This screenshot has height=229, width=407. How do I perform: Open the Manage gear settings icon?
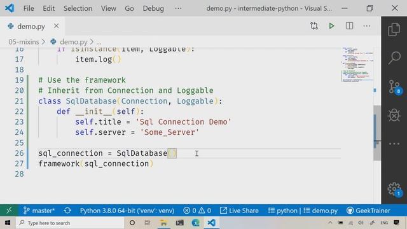(x=394, y=190)
